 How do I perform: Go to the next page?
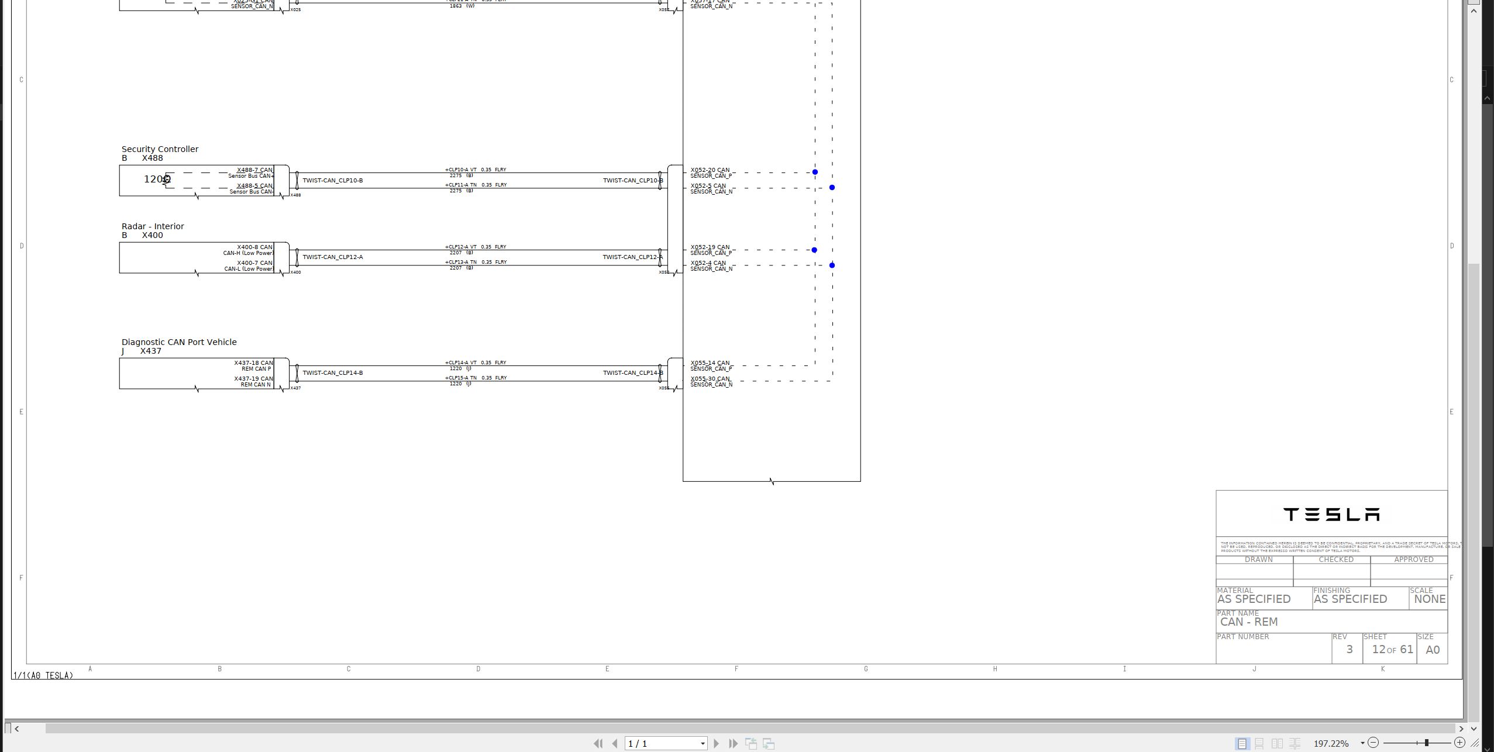pos(716,743)
